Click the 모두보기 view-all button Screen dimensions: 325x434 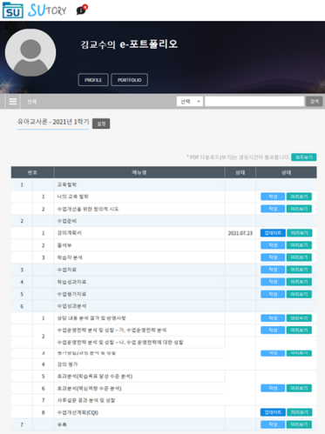click(304, 157)
